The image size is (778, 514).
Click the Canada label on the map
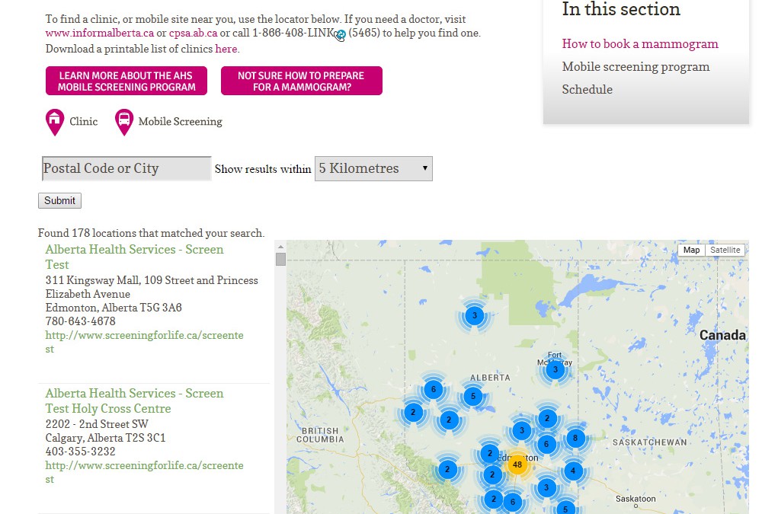pyautogui.click(x=722, y=336)
